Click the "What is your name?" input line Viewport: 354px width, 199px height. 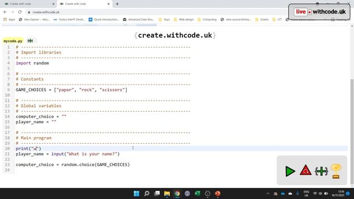coord(67,154)
